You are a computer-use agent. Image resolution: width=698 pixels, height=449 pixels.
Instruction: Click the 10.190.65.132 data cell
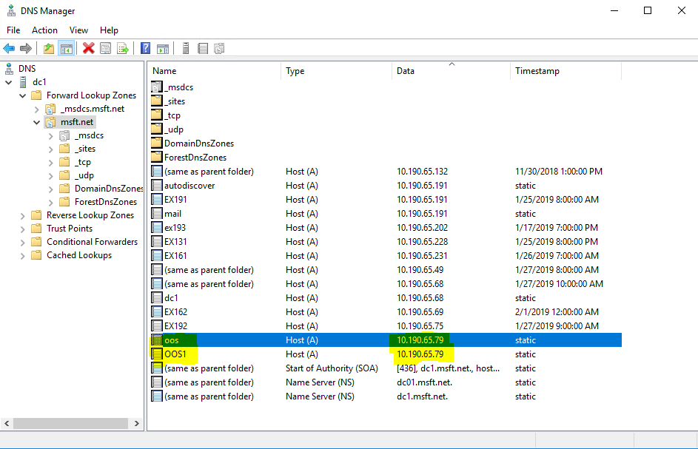point(422,172)
